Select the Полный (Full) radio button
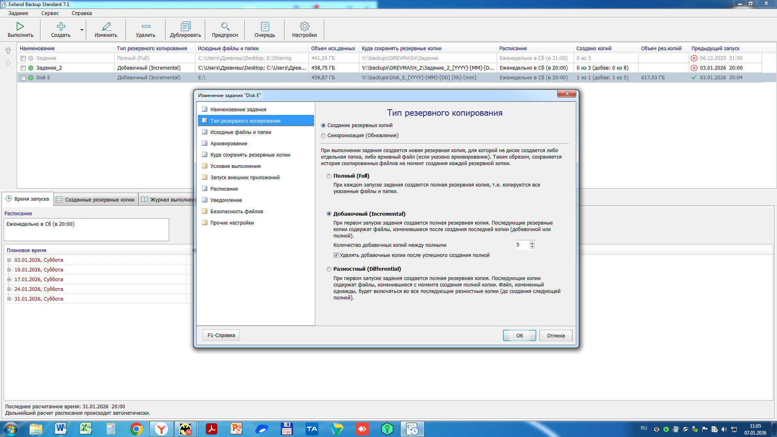Screen dimensions: 777x437 click(x=329, y=176)
